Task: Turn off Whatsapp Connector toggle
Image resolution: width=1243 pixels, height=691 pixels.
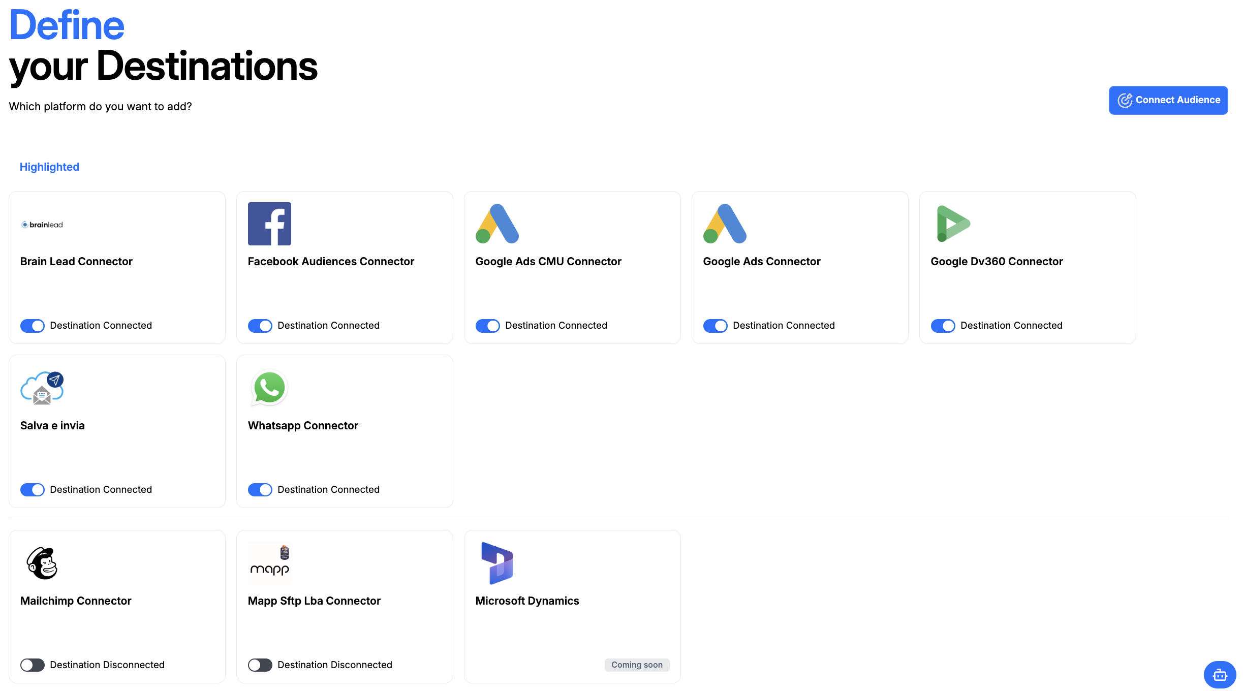Action: (x=260, y=490)
